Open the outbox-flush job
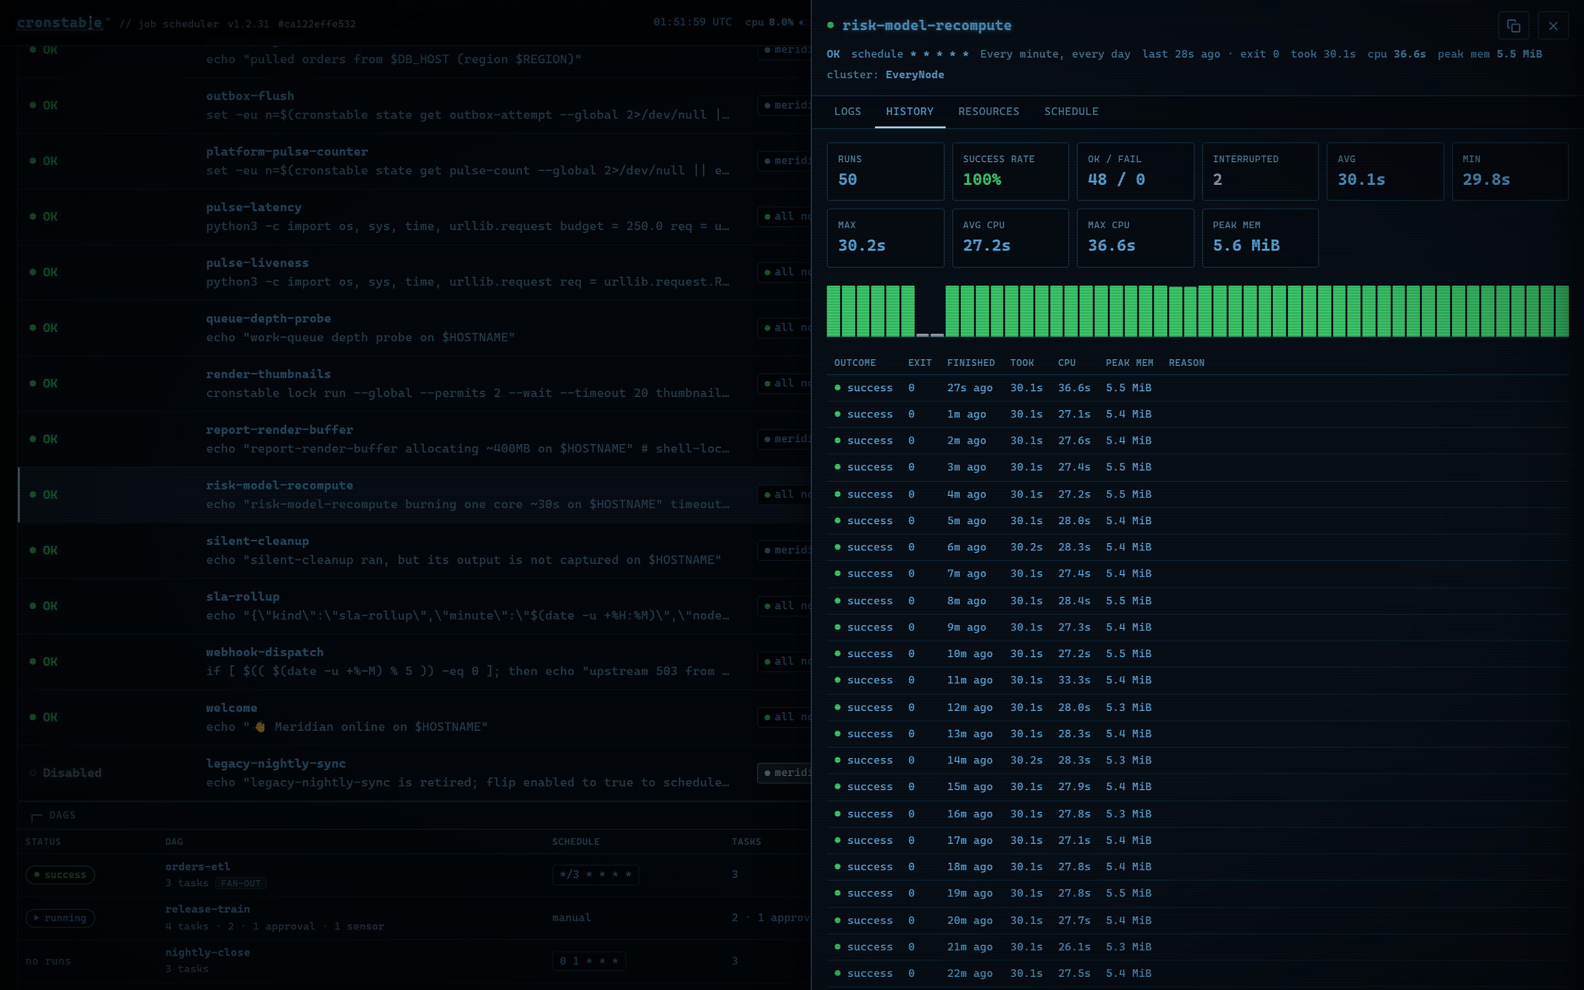 (413, 106)
